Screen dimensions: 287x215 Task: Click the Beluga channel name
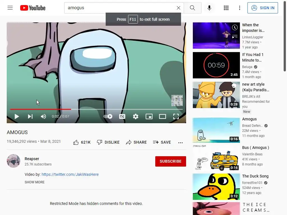coord(247,67)
